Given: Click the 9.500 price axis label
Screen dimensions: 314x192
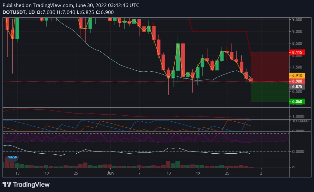Looking at the screenshot, I should [x=297, y=19].
